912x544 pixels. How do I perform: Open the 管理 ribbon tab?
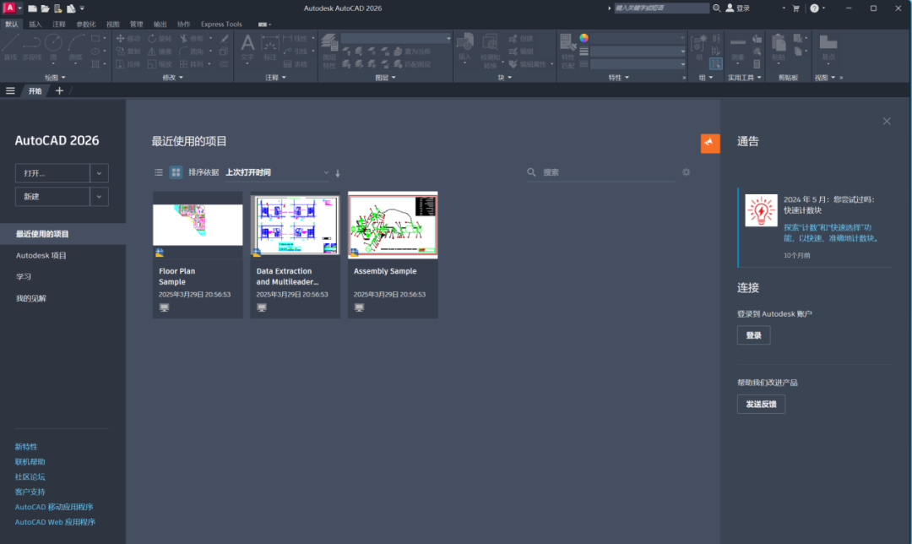(x=136, y=24)
